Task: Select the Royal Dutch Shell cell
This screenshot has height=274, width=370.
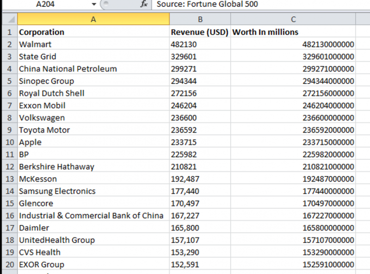Action: [93, 93]
